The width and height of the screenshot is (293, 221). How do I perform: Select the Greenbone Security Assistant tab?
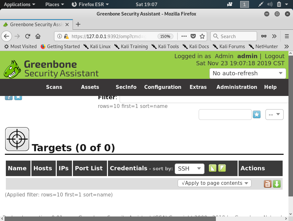click(x=36, y=25)
